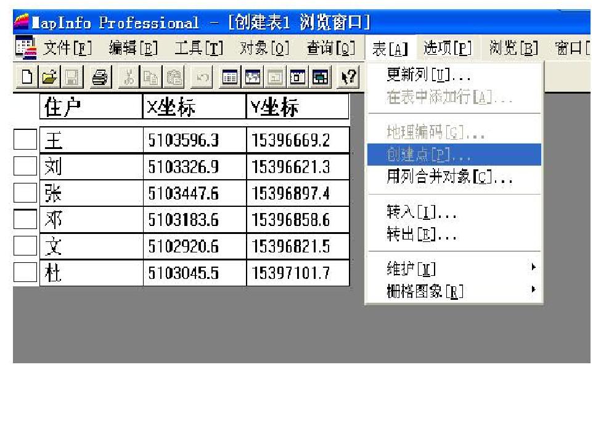Click the Cut scissors icon

(129, 77)
